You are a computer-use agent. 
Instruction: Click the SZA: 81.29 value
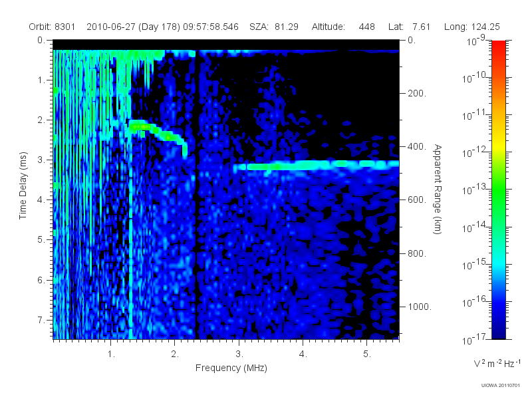pos(274,27)
